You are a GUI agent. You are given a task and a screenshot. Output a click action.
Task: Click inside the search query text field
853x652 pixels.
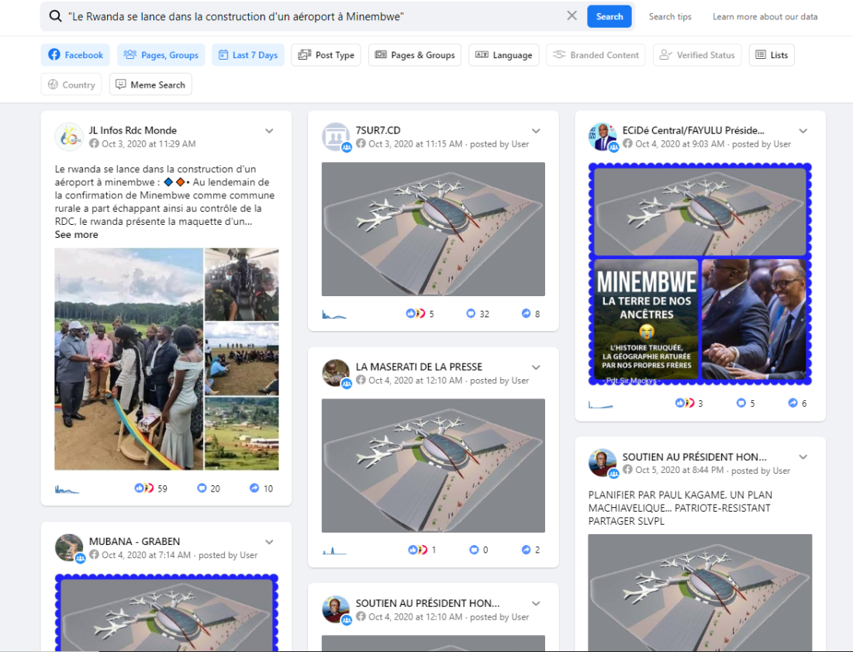pos(316,16)
